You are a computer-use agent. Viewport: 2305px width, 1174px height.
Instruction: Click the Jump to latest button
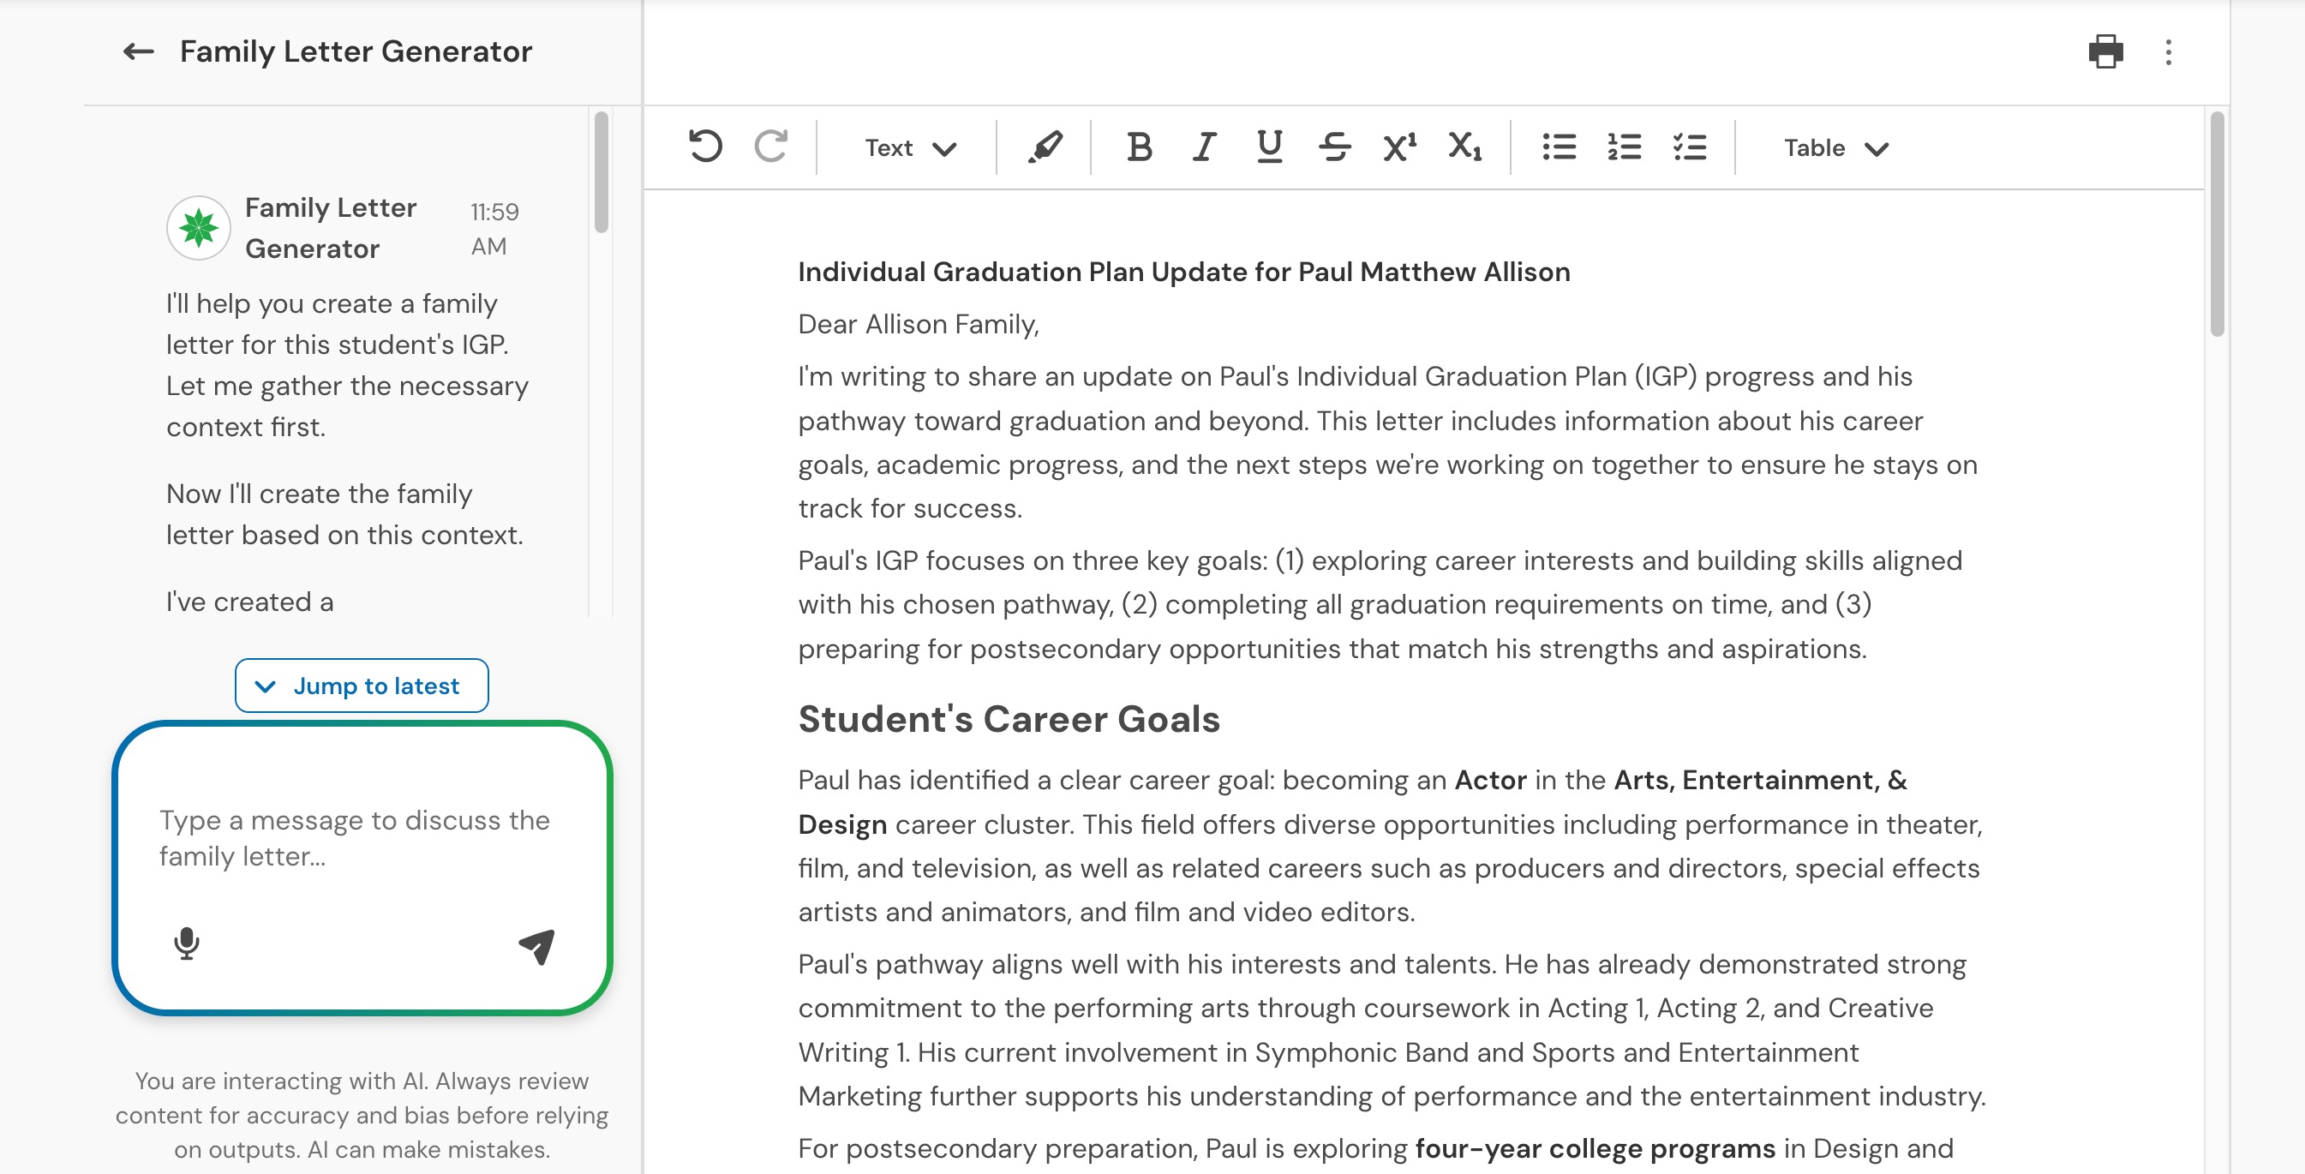tap(362, 686)
